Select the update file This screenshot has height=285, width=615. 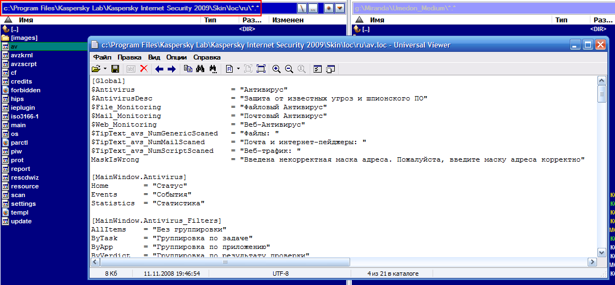[x=21, y=221]
